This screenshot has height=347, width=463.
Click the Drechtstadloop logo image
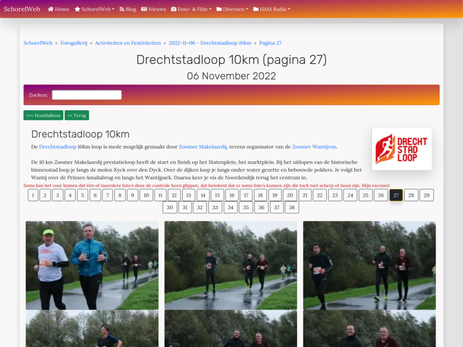coord(402,149)
